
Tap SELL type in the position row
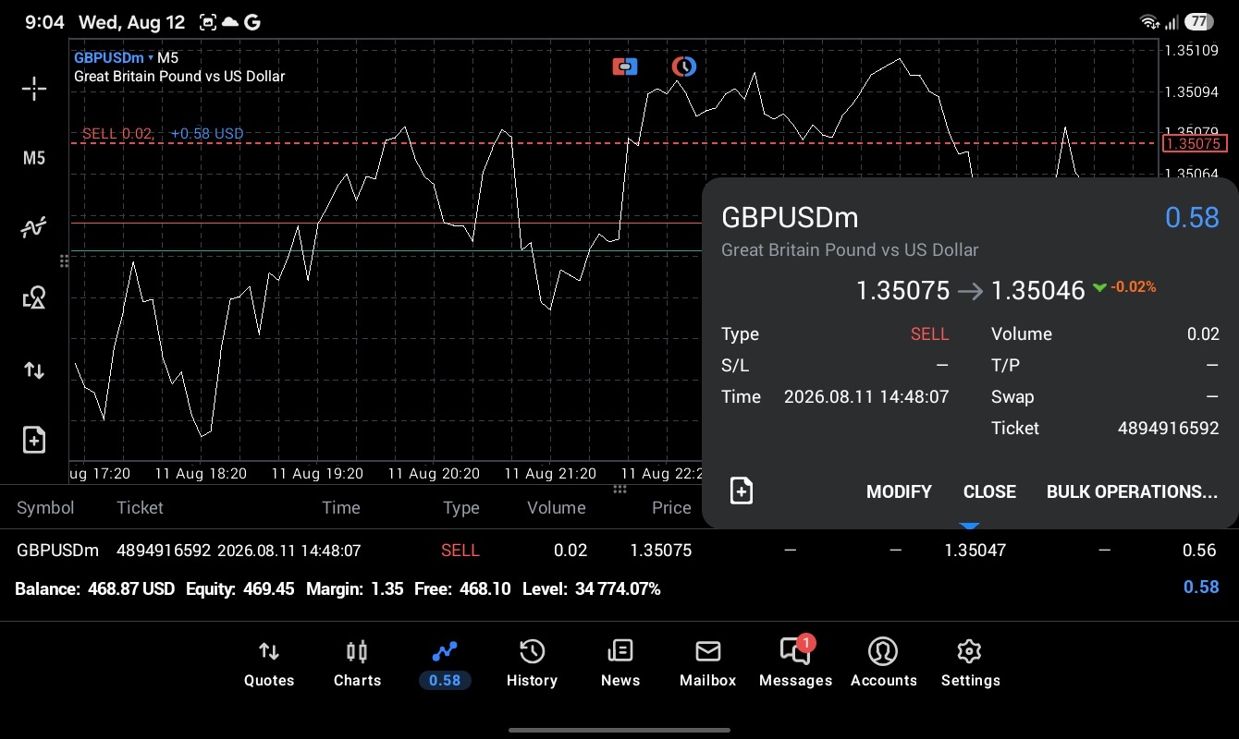(x=460, y=550)
